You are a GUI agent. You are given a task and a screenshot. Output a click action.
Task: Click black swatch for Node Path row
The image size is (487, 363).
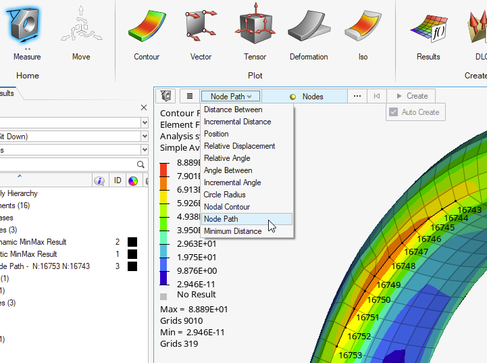[132, 266]
